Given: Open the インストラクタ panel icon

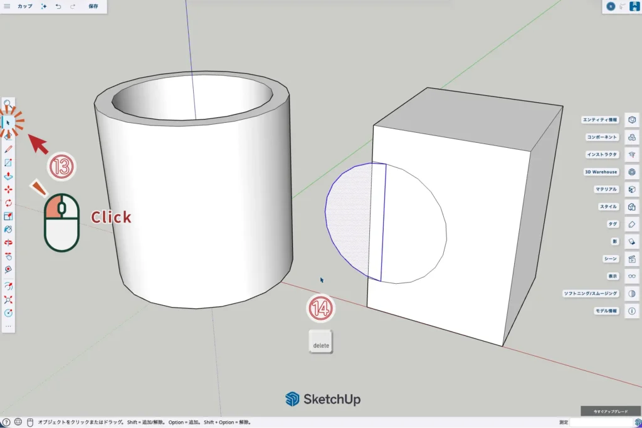Looking at the screenshot, I should point(632,154).
